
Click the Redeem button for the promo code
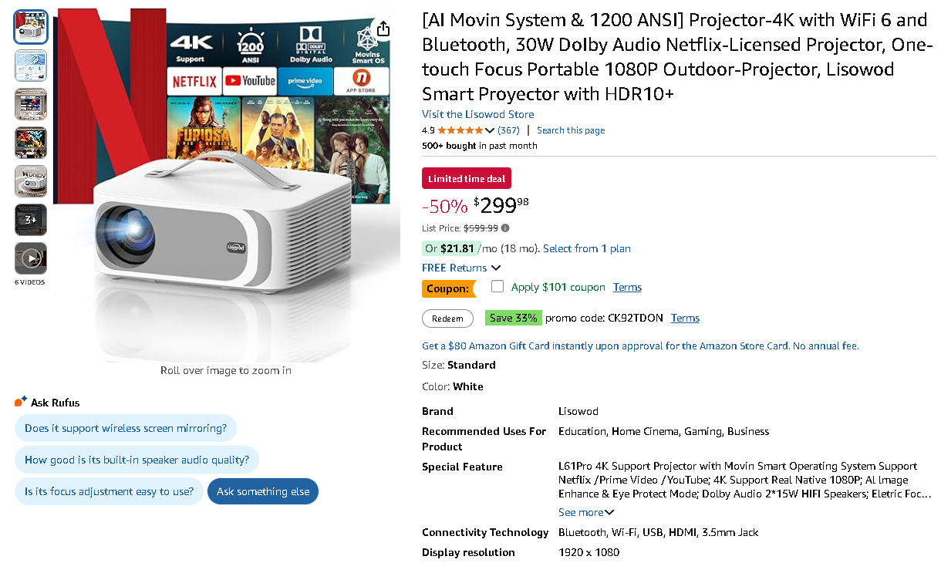pos(447,318)
